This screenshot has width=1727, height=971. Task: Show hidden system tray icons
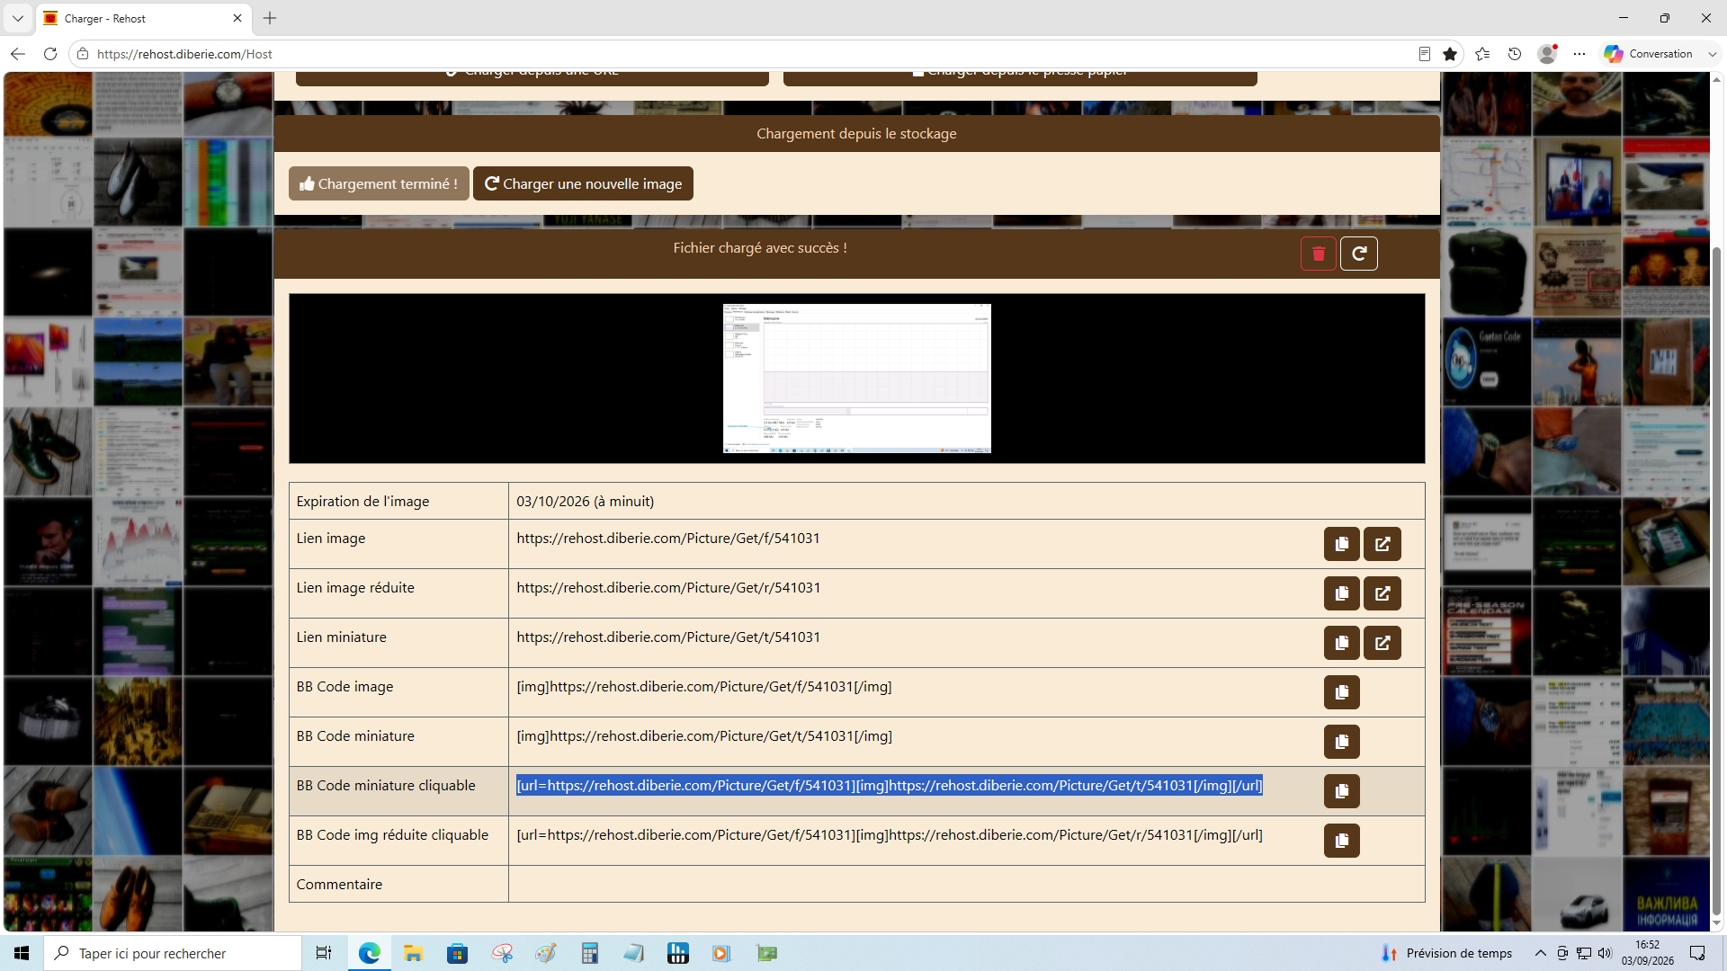(1540, 953)
